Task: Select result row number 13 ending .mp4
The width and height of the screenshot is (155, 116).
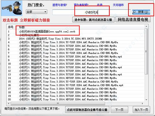Action: (76, 75)
